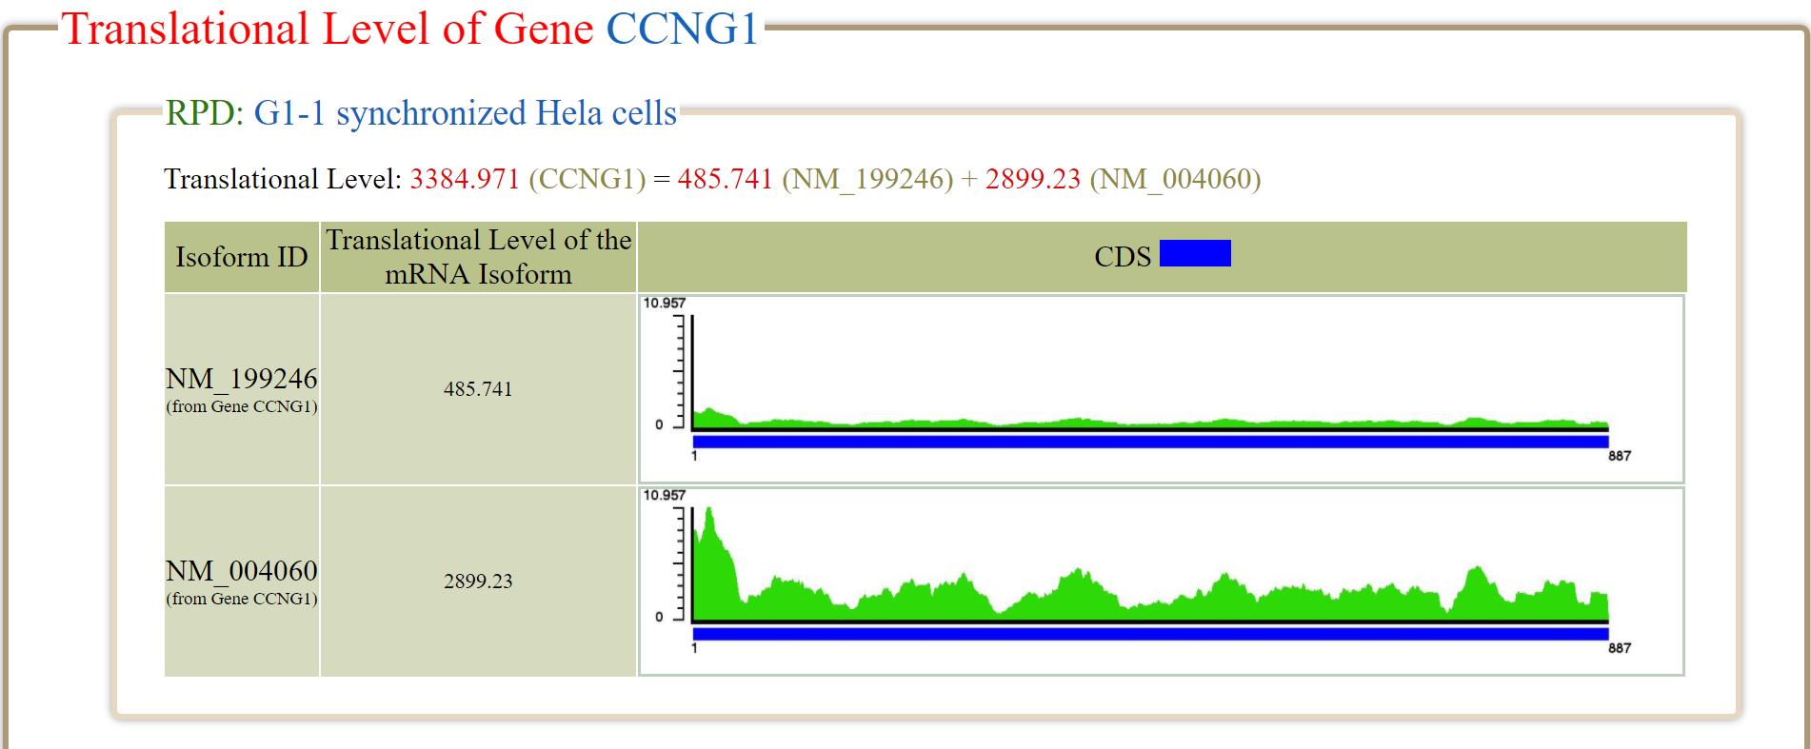
Task: Click the CCNG1 gene name in the title
Action: coord(682,29)
